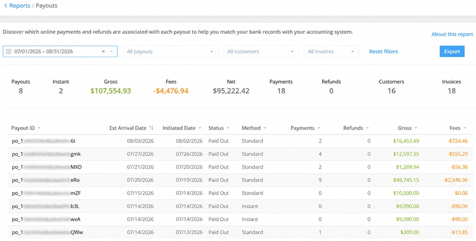Click the back chevron icon beside Reports
This screenshot has width=476, height=241.
click(5, 6)
